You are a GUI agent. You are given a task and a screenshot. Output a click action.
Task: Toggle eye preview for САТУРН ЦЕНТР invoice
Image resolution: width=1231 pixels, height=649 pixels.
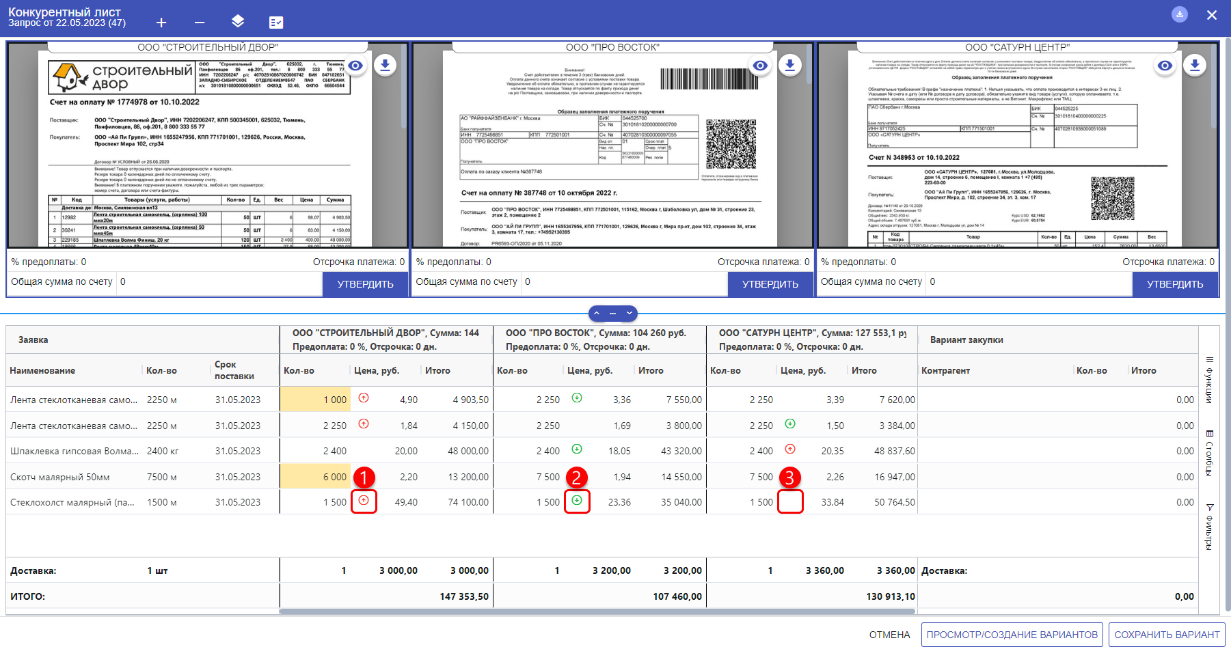click(x=1165, y=66)
